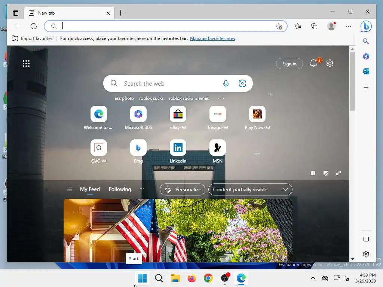This screenshot has height=287, width=383.
Task: Open Windows Start button
Action: (142, 278)
